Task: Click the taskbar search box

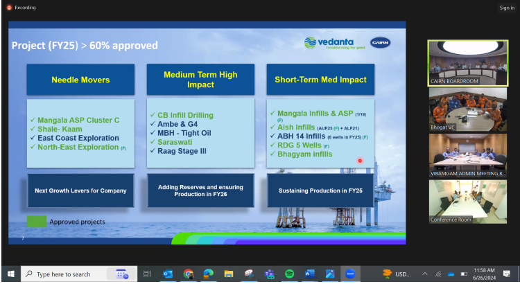Action: pos(76,274)
